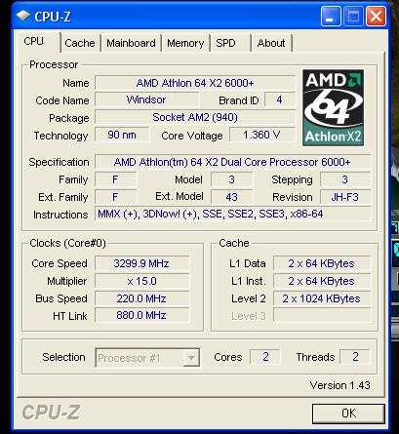Screen dimensions: 399x434
Task: Click the 90 nm technology value
Action: coord(122,135)
